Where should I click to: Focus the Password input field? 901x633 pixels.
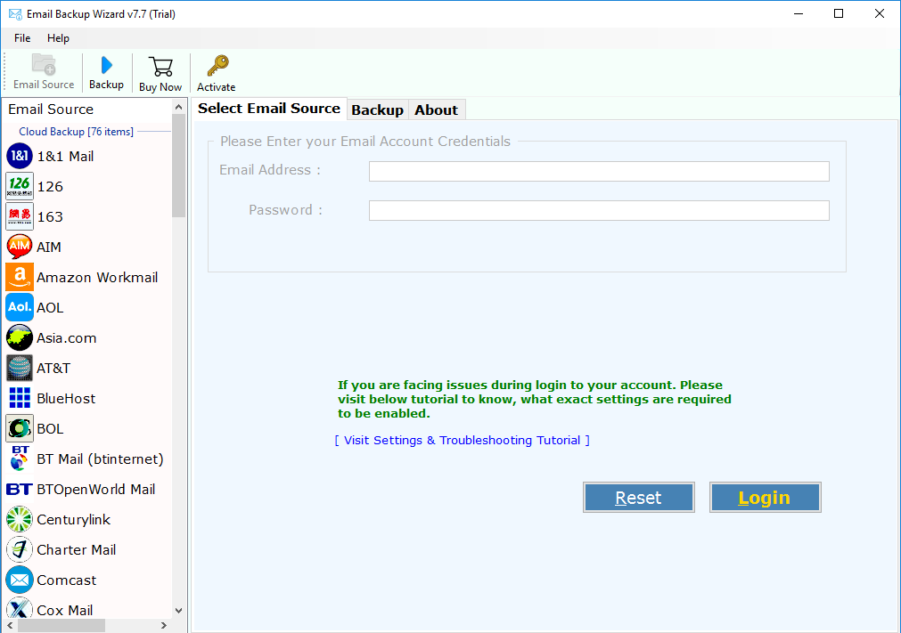(599, 211)
